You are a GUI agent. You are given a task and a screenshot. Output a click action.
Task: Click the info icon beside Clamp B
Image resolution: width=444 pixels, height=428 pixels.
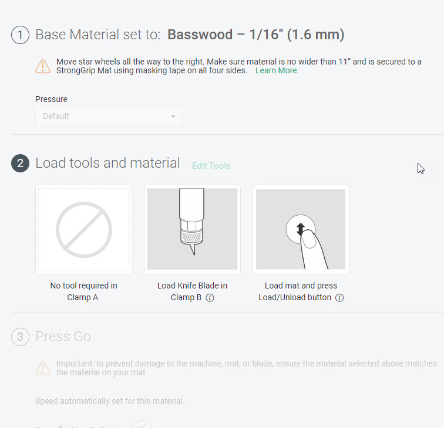210,298
